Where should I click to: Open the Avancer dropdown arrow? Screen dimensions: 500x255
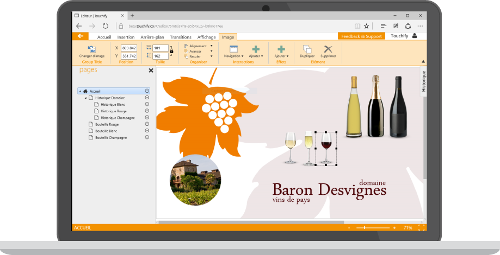tap(212, 51)
